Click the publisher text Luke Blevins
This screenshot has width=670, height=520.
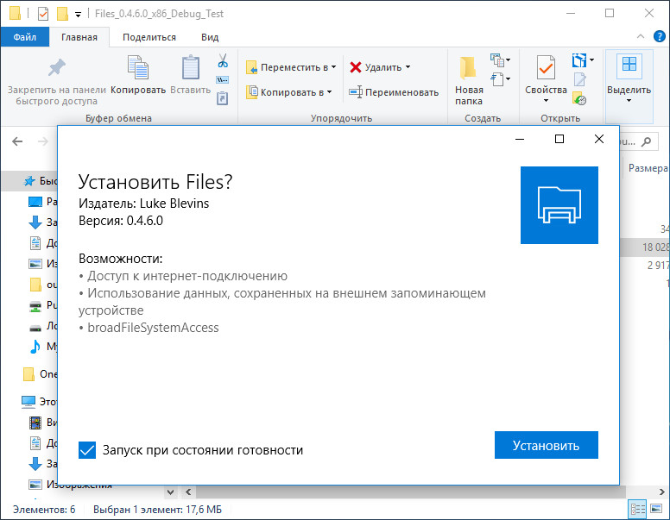click(x=174, y=204)
